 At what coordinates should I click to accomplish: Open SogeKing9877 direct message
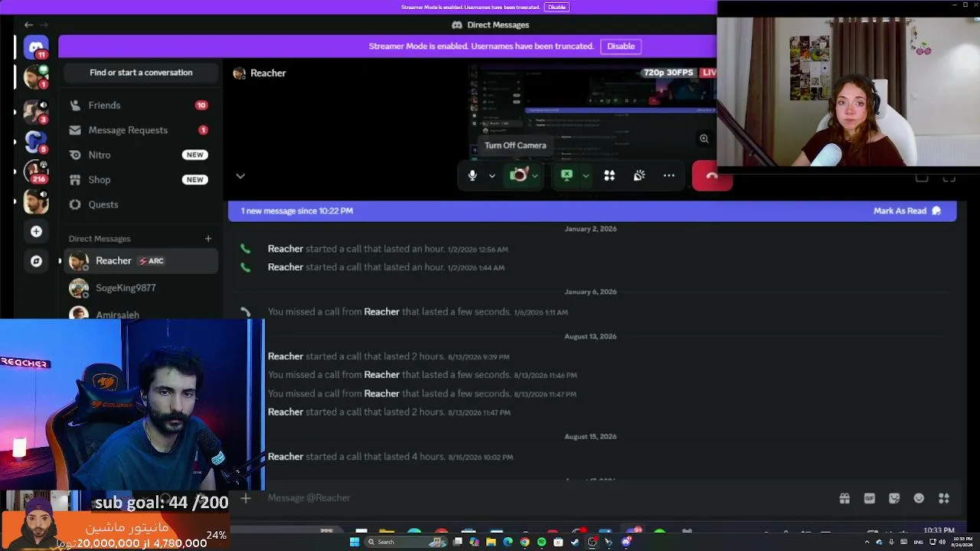click(142, 288)
